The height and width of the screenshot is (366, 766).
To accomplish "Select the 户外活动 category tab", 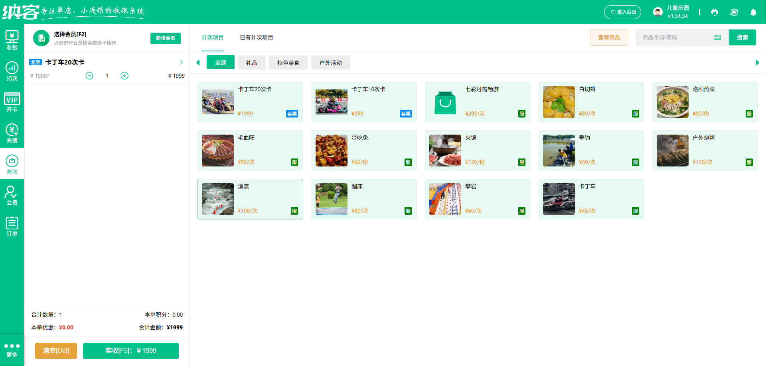I will pos(330,62).
